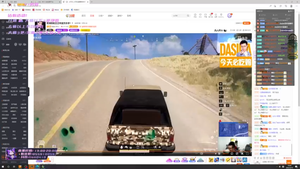
Task: Open the follow heart icon in header
Action: 200,15
